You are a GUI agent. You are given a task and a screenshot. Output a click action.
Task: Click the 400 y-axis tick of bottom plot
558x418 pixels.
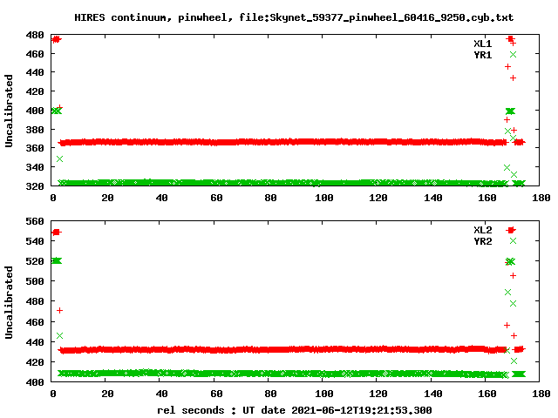[35, 382]
